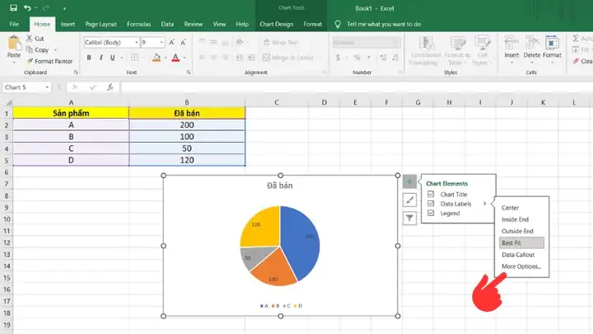This screenshot has height=334, width=593.
Task: Click the Format as Table icon
Action: [x=458, y=44]
